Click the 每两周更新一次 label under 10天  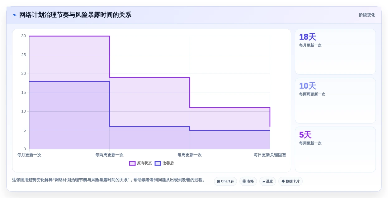pos(312,94)
